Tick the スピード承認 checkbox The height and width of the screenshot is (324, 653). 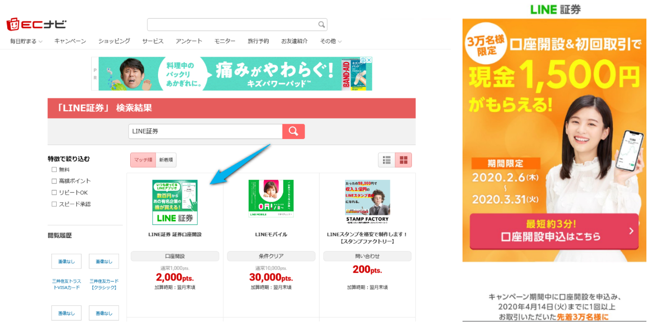click(54, 204)
